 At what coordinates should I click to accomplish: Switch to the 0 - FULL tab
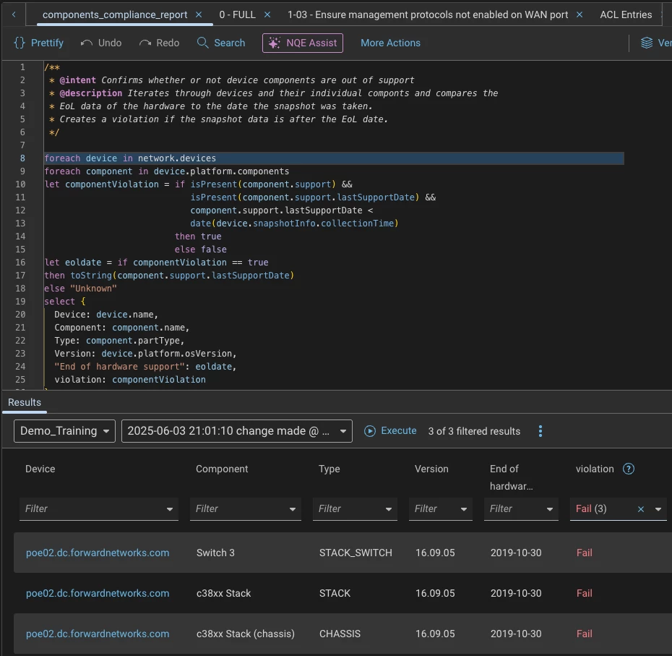pos(237,14)
